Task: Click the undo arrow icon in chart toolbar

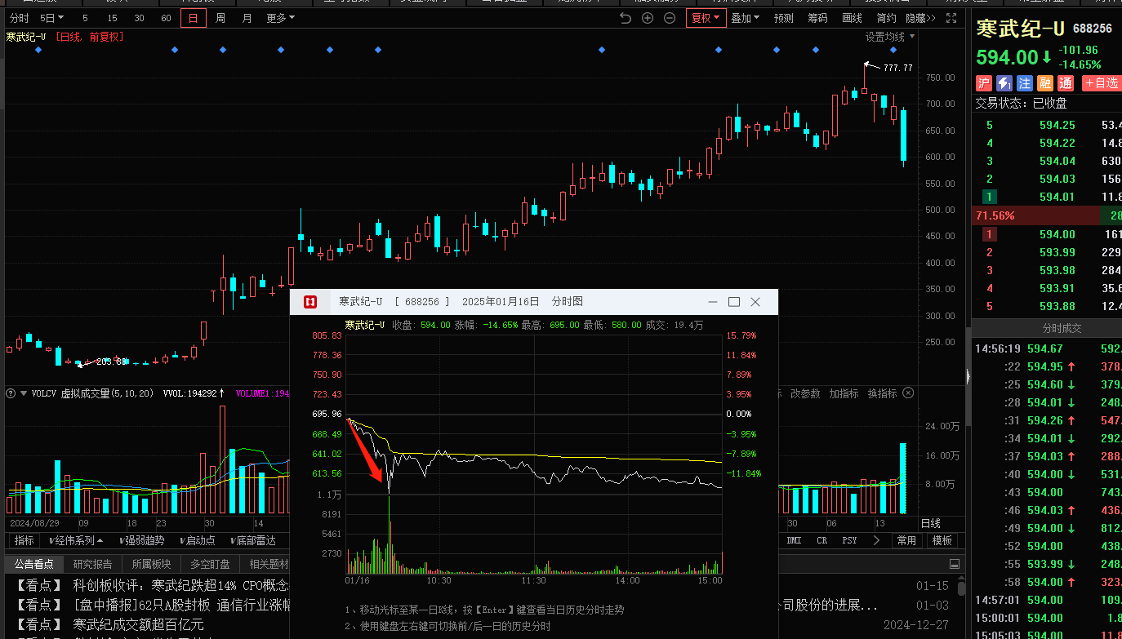Action: (x=626, y=18)
